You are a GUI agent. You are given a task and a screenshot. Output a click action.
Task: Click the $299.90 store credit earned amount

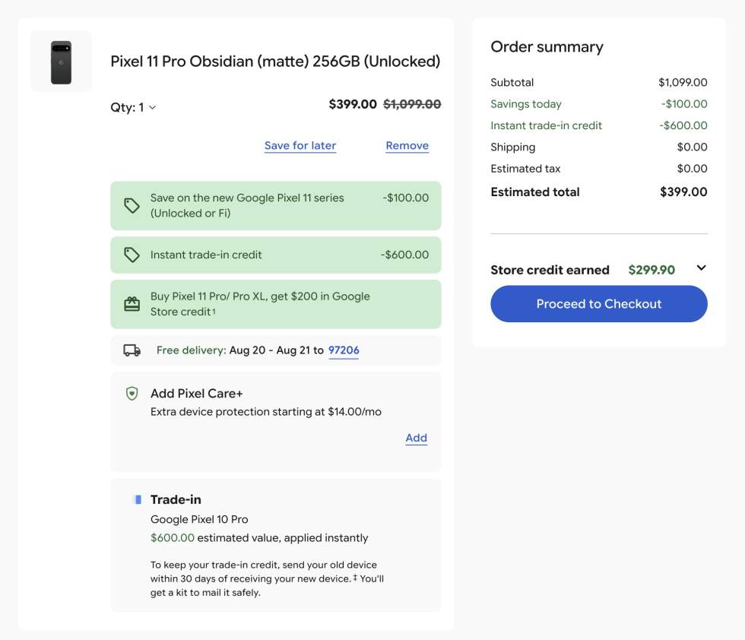(651, 270)
